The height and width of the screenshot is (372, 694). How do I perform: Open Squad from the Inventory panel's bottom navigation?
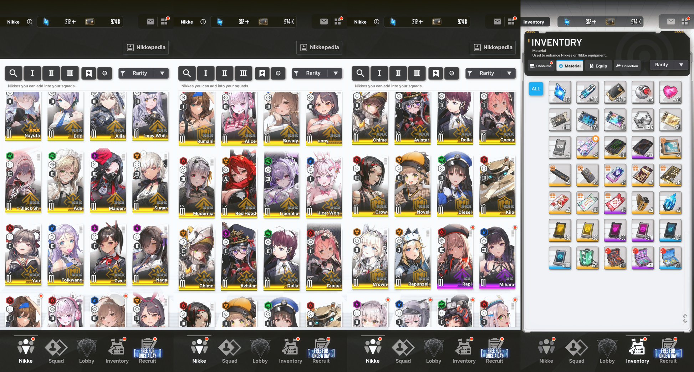tap(577, 351)
